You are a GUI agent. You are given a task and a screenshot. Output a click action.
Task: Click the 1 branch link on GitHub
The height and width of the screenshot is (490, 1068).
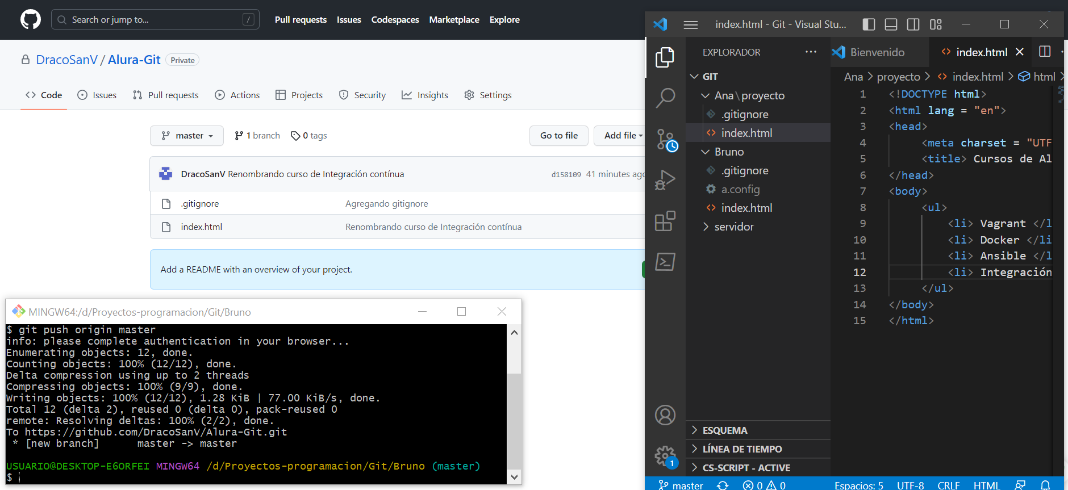[257, 136]
